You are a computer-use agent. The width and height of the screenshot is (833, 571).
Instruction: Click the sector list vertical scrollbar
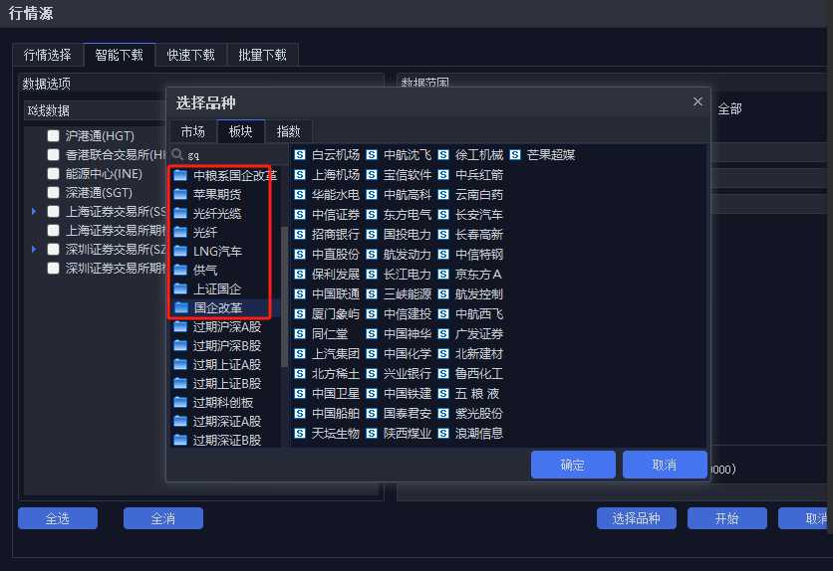(x=284, y=296)
